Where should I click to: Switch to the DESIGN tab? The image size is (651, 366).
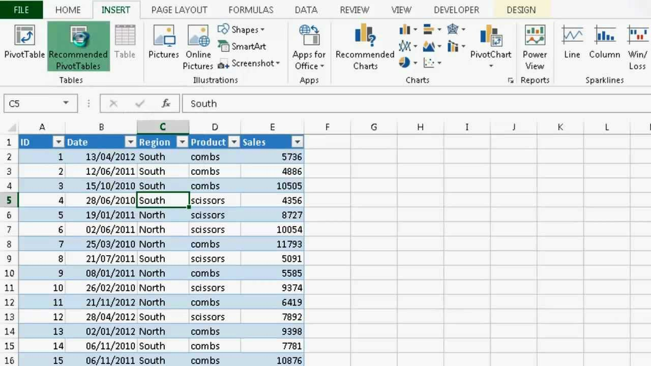(521, 10)
